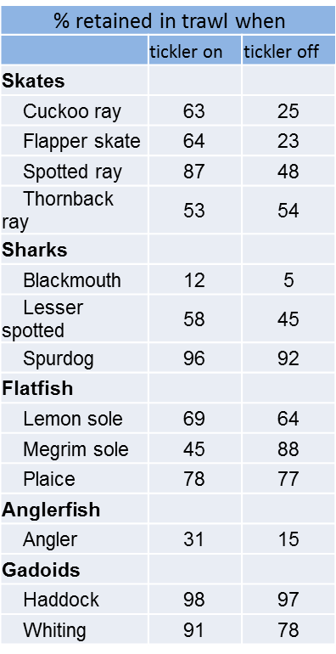Click the Plaice tickler on value 78
The image size is (336, 654).
(x=193, y=479)
